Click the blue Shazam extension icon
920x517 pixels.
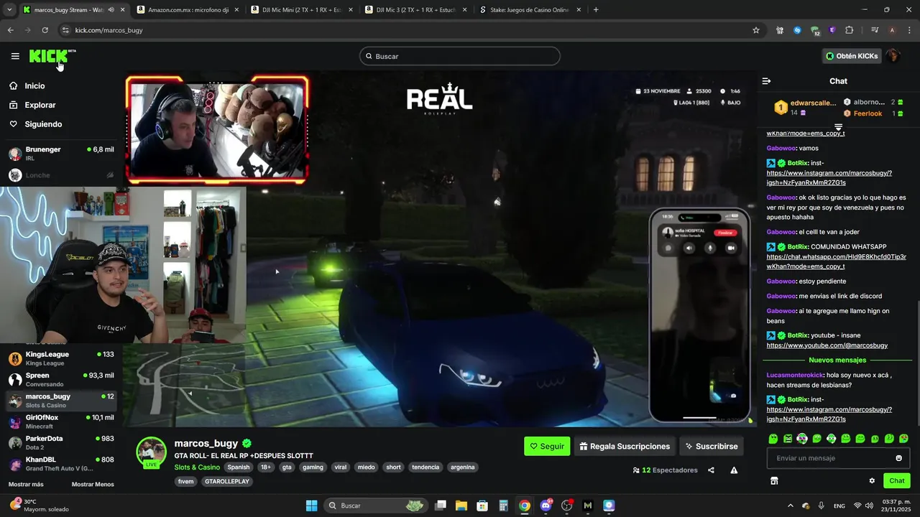[x=797, y=30]
